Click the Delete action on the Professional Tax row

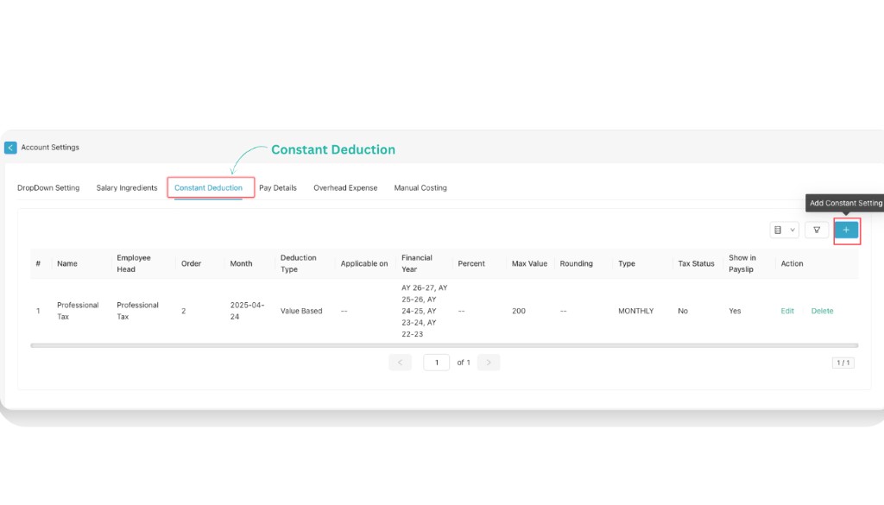[x=821, y=311]
